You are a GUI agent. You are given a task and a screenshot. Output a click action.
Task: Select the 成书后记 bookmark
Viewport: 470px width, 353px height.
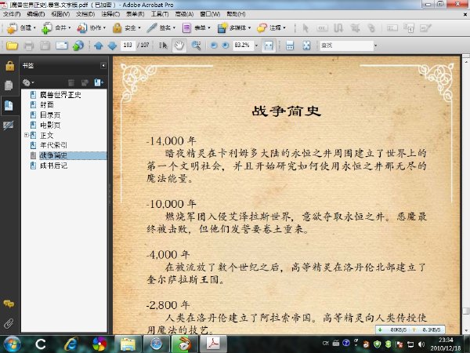(53, 166)
